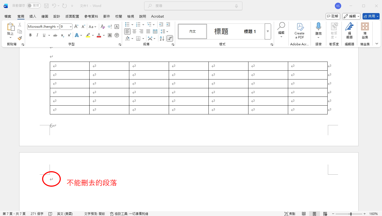Open the font color dropdown arrow
382x216 pixels.
[x=104, y=35]
